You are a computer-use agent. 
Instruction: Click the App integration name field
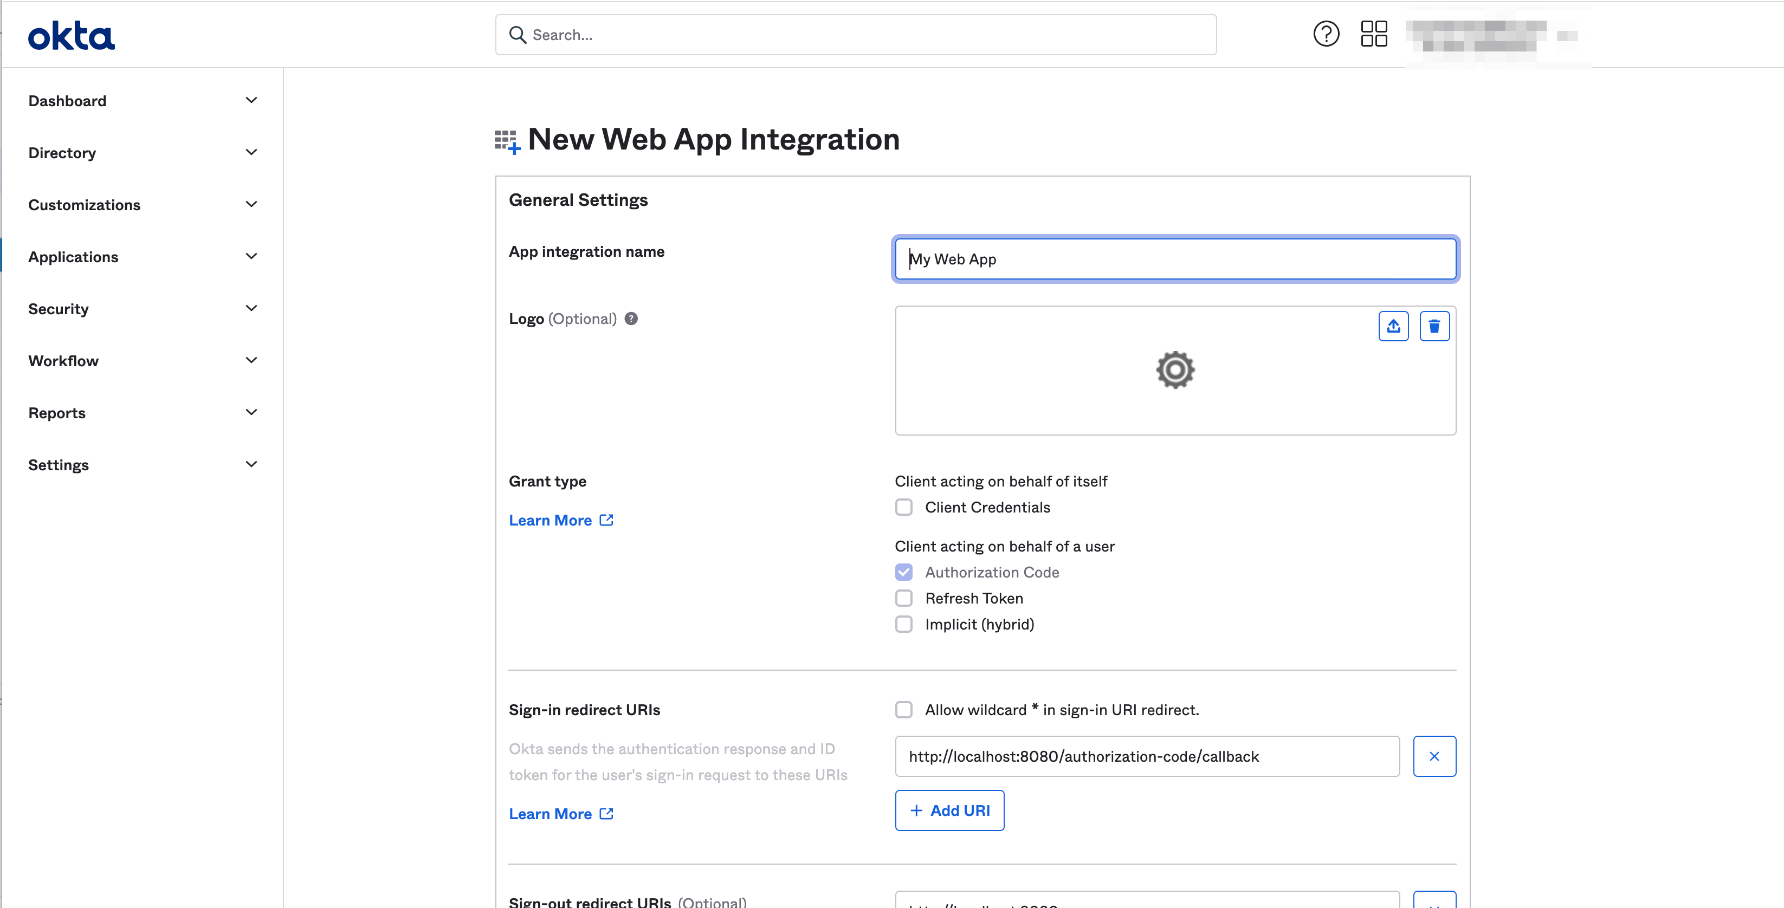pos(1175,259)
